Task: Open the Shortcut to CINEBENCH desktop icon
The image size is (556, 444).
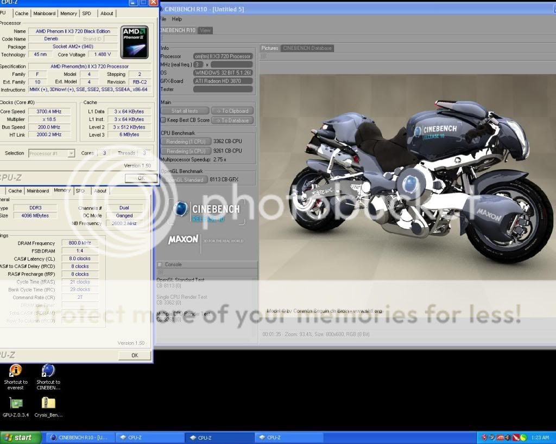Action: [48, 377]
